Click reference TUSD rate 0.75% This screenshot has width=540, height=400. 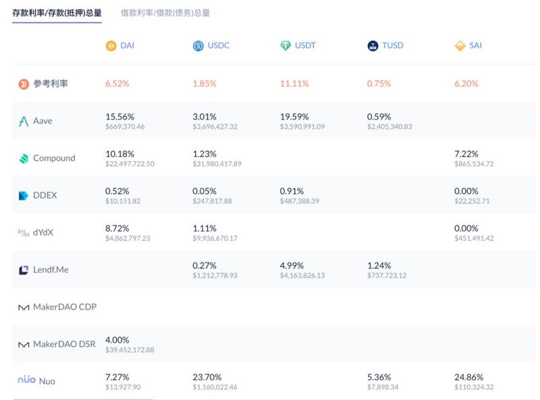(379, 84)
